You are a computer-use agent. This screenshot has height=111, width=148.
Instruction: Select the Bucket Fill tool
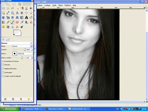[31, 18]
